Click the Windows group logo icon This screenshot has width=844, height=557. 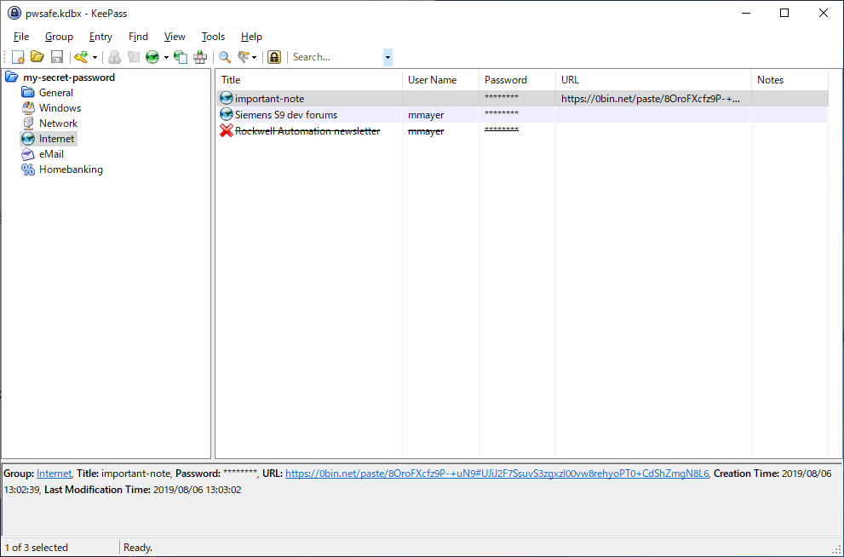28,108
